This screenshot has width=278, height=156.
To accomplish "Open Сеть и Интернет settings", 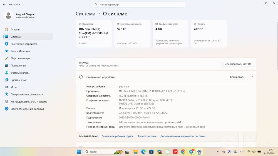I will (28, 51).
